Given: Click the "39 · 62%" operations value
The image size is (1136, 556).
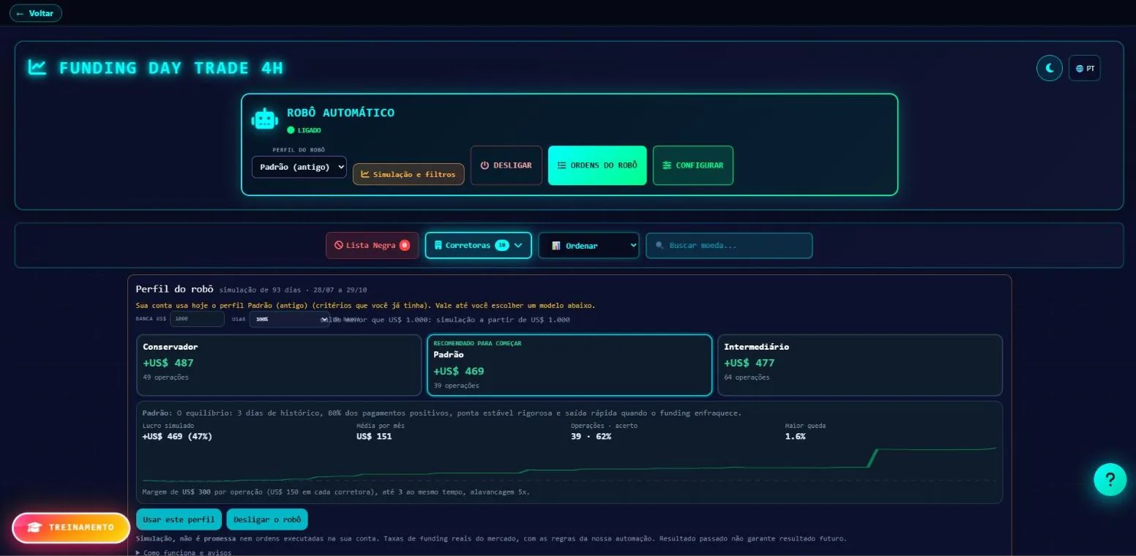Looking at the screenshot, I should pos(591,437).
